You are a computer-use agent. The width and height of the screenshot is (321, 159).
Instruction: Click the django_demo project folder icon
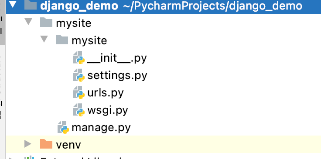coord(31,5)
